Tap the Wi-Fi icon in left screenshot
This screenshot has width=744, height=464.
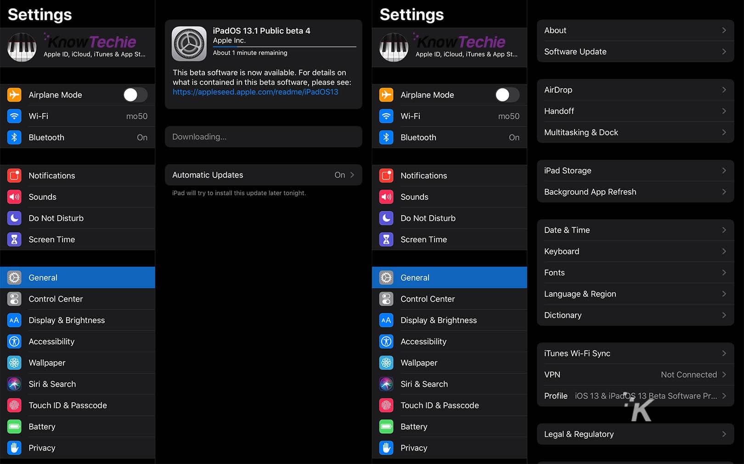14,116
